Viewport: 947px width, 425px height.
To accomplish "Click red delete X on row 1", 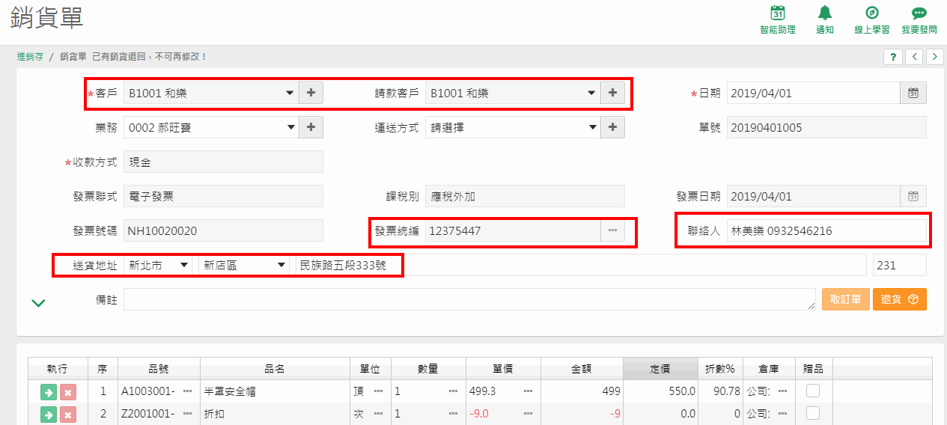I will pyautogui.click(x=68, y=392).
